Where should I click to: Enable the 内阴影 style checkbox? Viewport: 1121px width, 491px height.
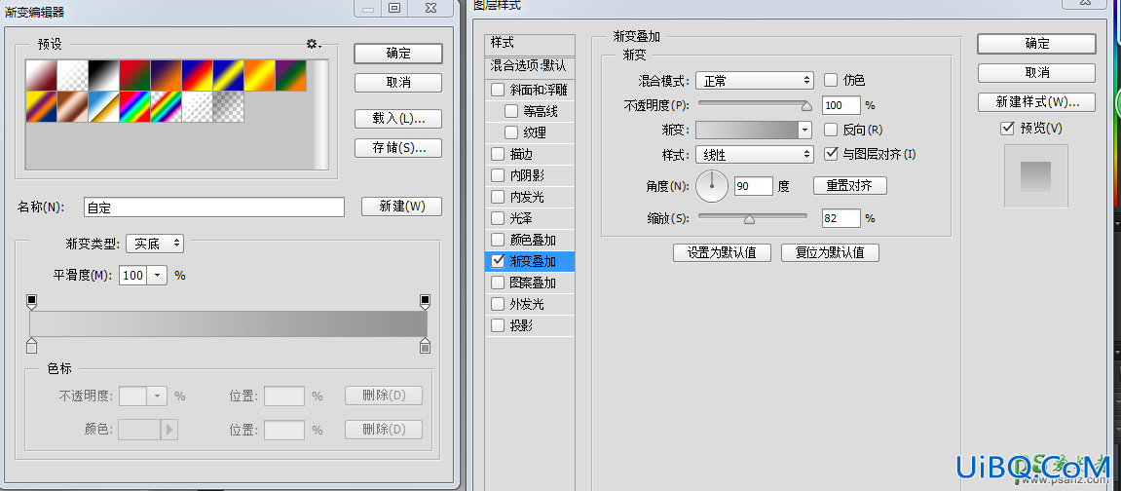click(x=498, y=175)
